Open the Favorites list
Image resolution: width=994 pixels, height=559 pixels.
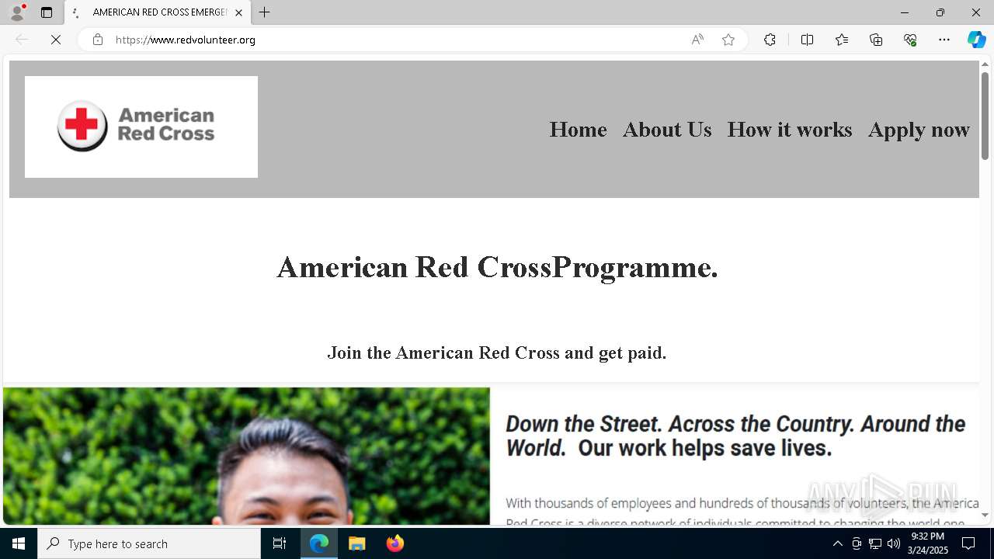(842, 40)
